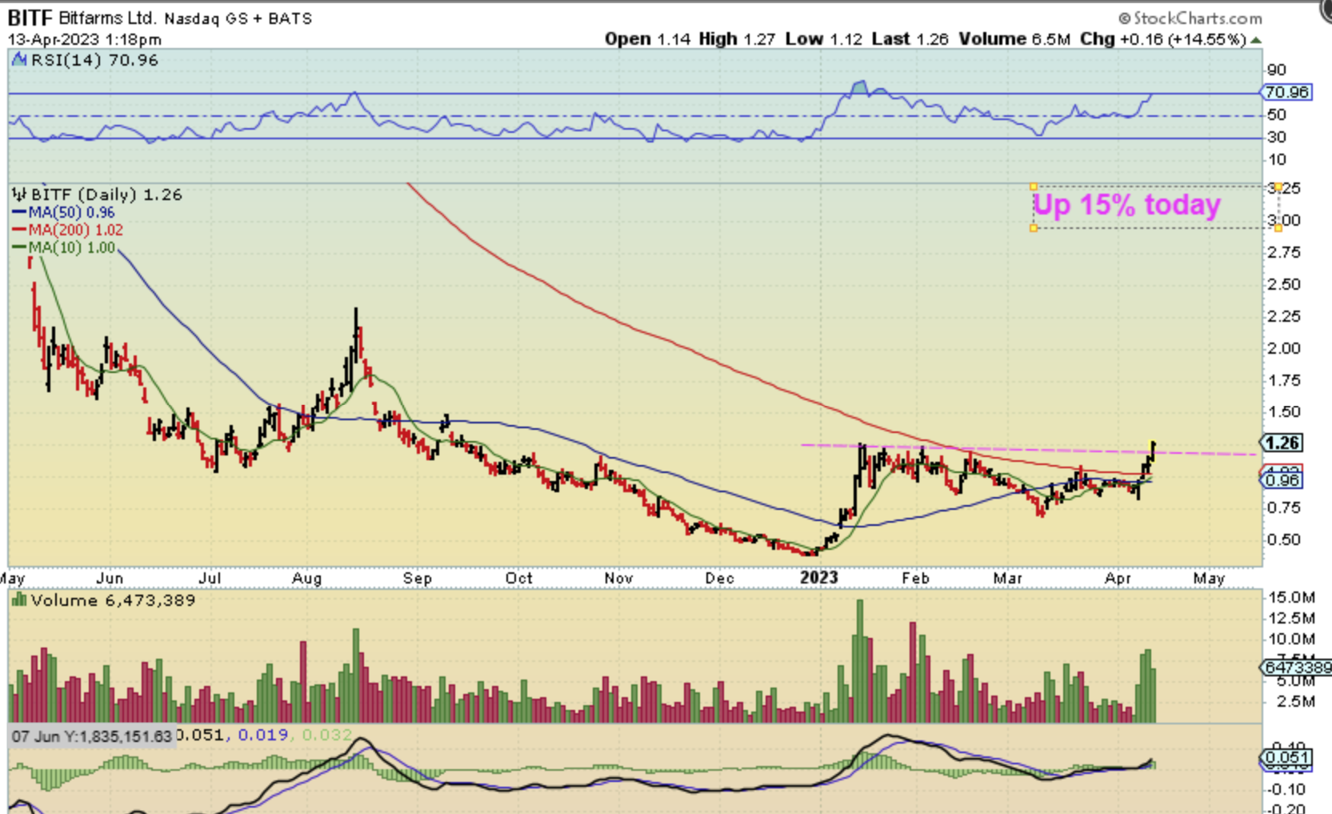Image resolution: width=1332 pixels, height=814 pixels.
Task: Click the Volume panel bar icon
Action: 19,600
